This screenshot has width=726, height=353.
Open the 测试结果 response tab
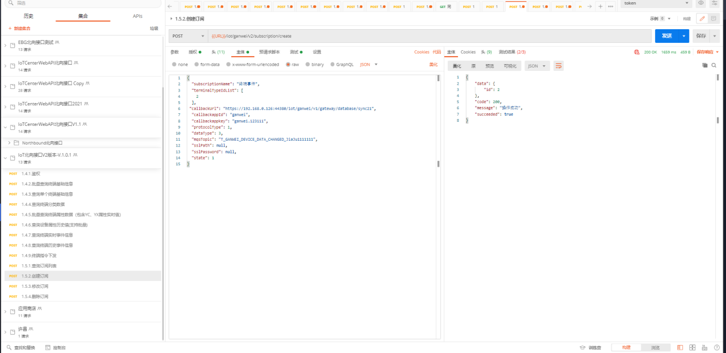(512, 52)
